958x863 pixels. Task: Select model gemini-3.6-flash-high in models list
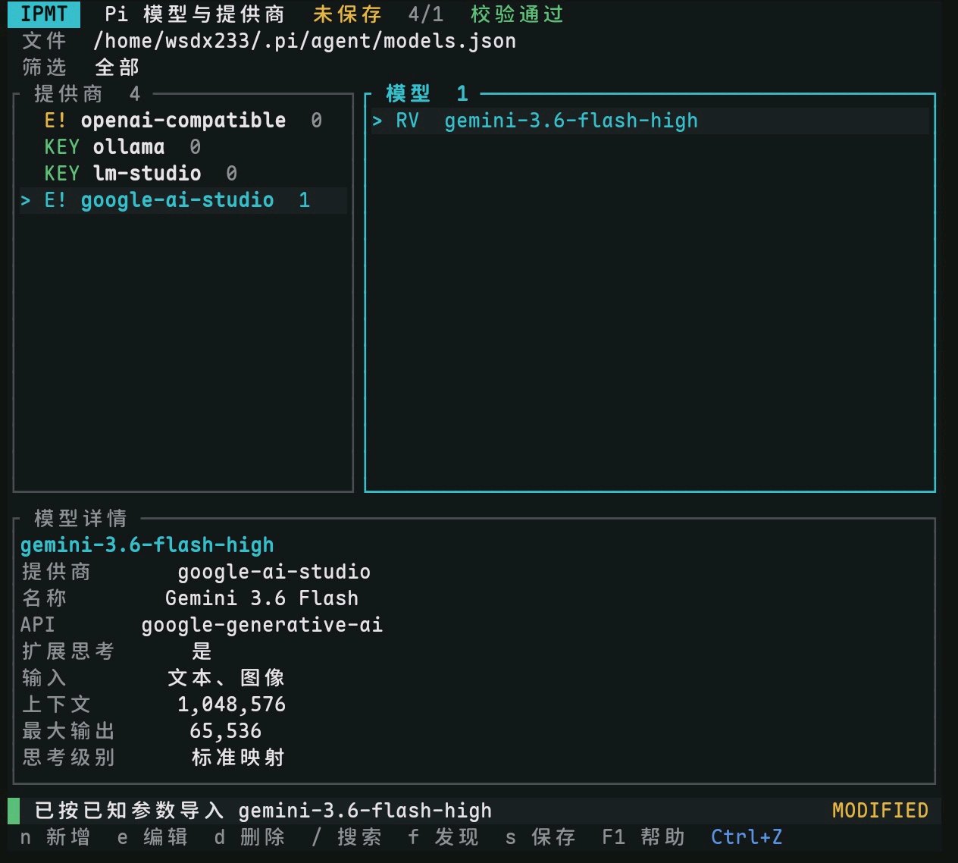(650, 121)
